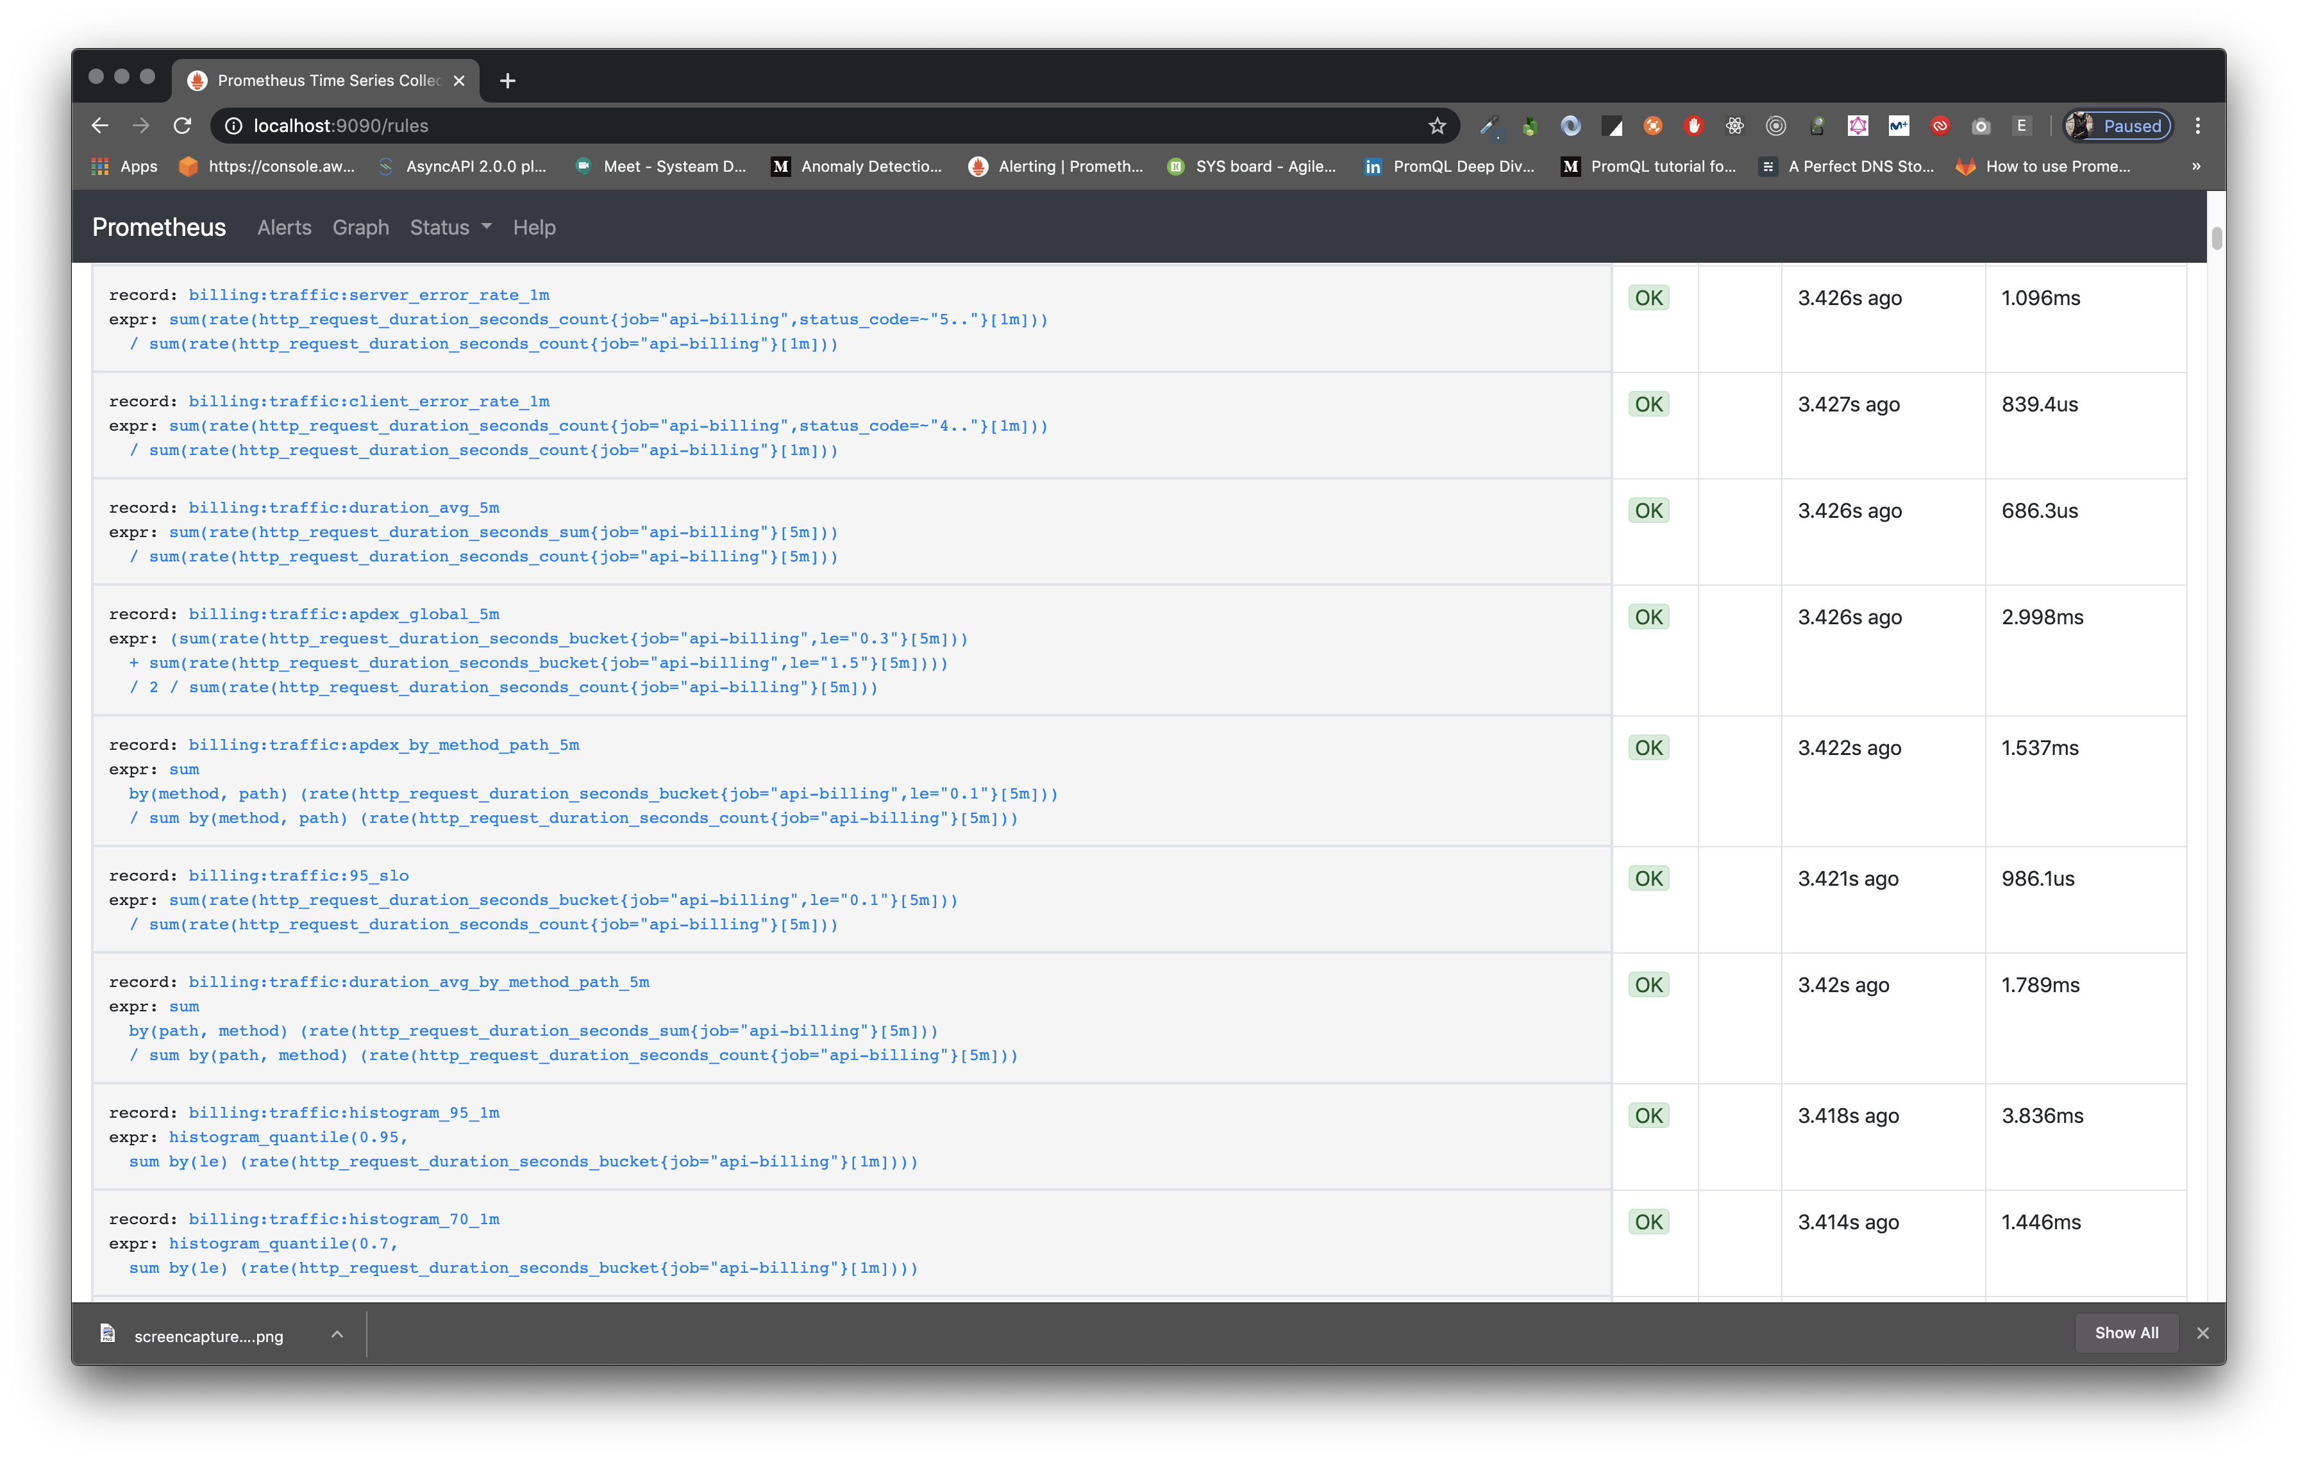The image size is (2298, 1460).
Task: Click the localhost:9090/rules address bar
Action: point(764,126)
